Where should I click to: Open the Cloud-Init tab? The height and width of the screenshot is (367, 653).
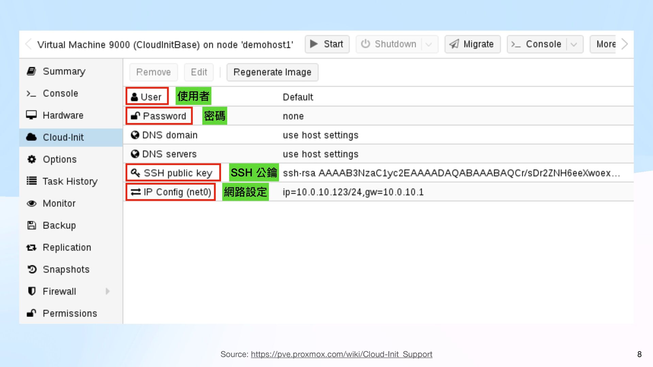(63, 137)
